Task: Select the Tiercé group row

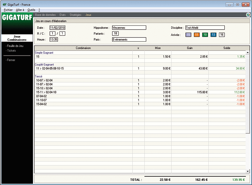Action: tap(140, 76)
